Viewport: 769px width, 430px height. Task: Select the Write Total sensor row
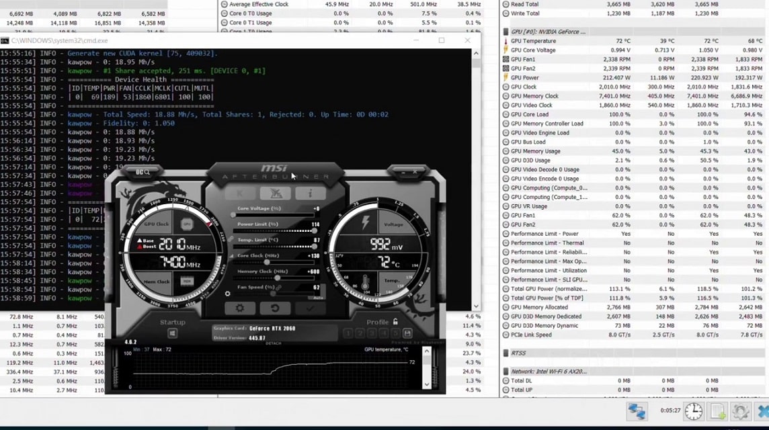point(634,13)
